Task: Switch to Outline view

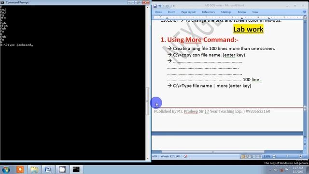Action: [255, 157]
